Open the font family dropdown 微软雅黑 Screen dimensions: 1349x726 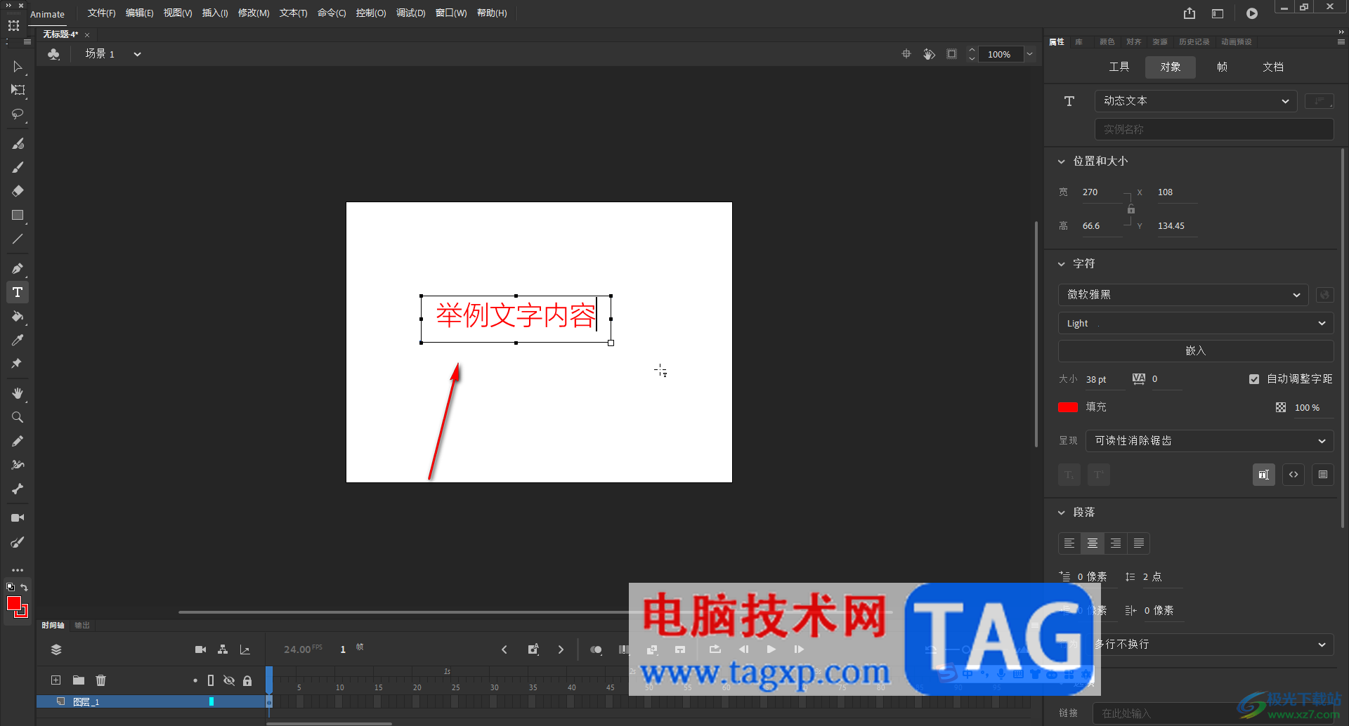point(1183,295)
